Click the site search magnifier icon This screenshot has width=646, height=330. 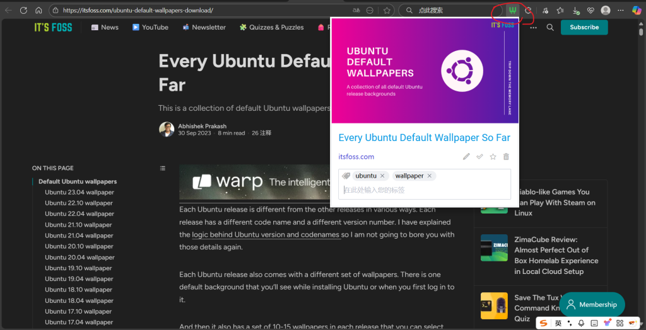[x=550, y=27]
